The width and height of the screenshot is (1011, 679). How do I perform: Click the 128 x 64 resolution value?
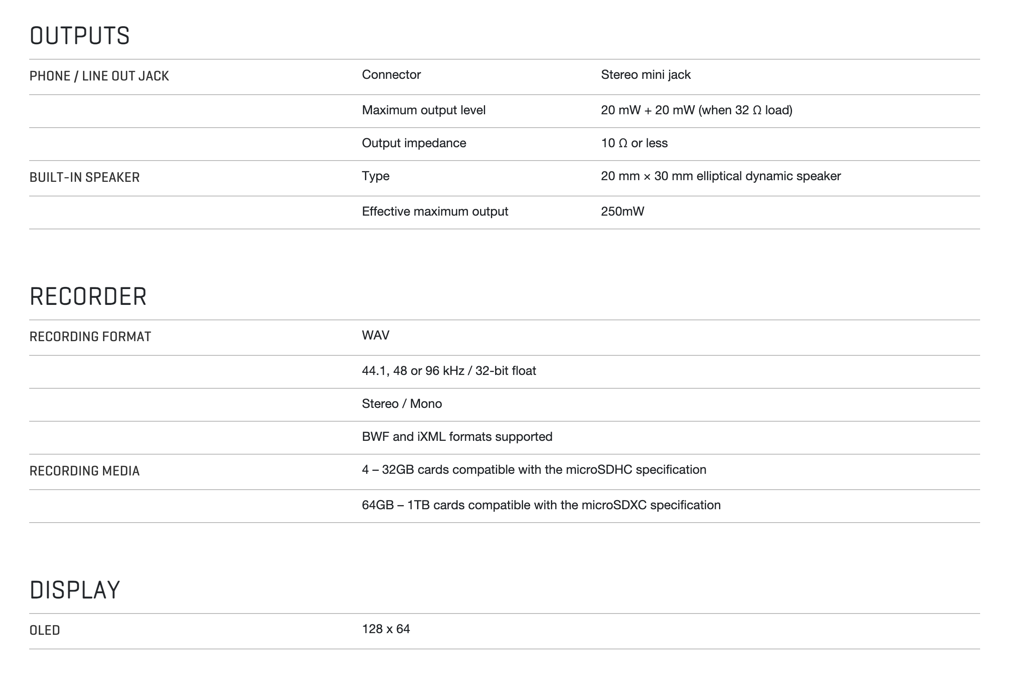[386, 629]
